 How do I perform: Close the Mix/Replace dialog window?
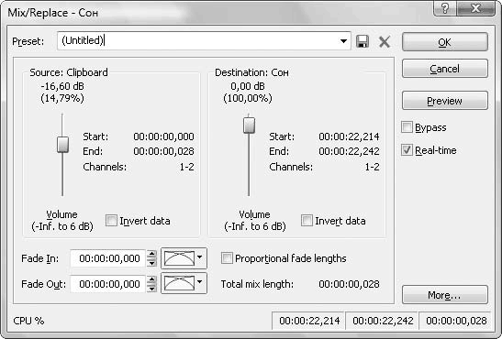coord(476,8)
